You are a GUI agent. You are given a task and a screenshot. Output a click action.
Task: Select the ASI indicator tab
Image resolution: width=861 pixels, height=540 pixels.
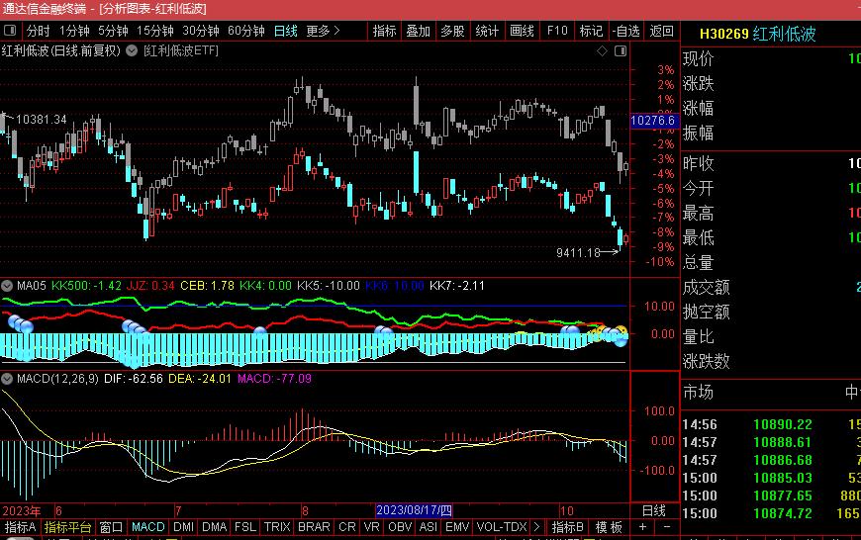429,527
